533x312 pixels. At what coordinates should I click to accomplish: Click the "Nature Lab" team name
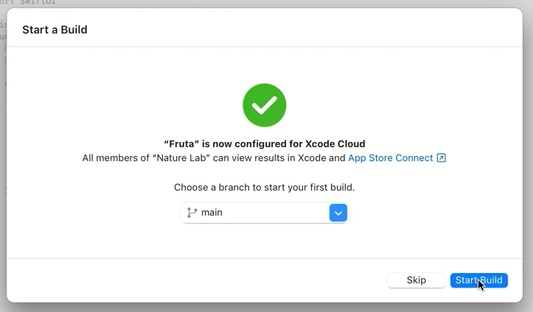click(x=181, y=158)
